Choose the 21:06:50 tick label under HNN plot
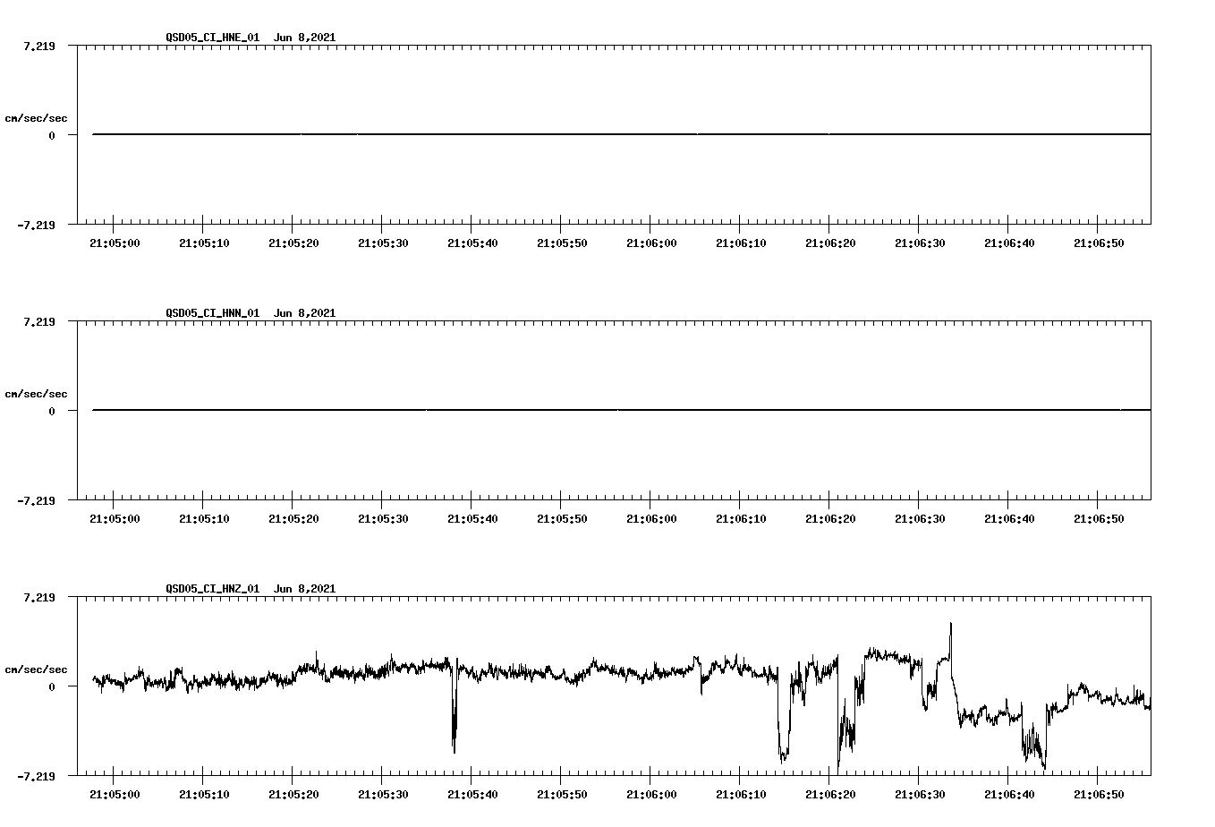Image resolution: width=1215 pixels, height=827 pixels. [1099, 518]
